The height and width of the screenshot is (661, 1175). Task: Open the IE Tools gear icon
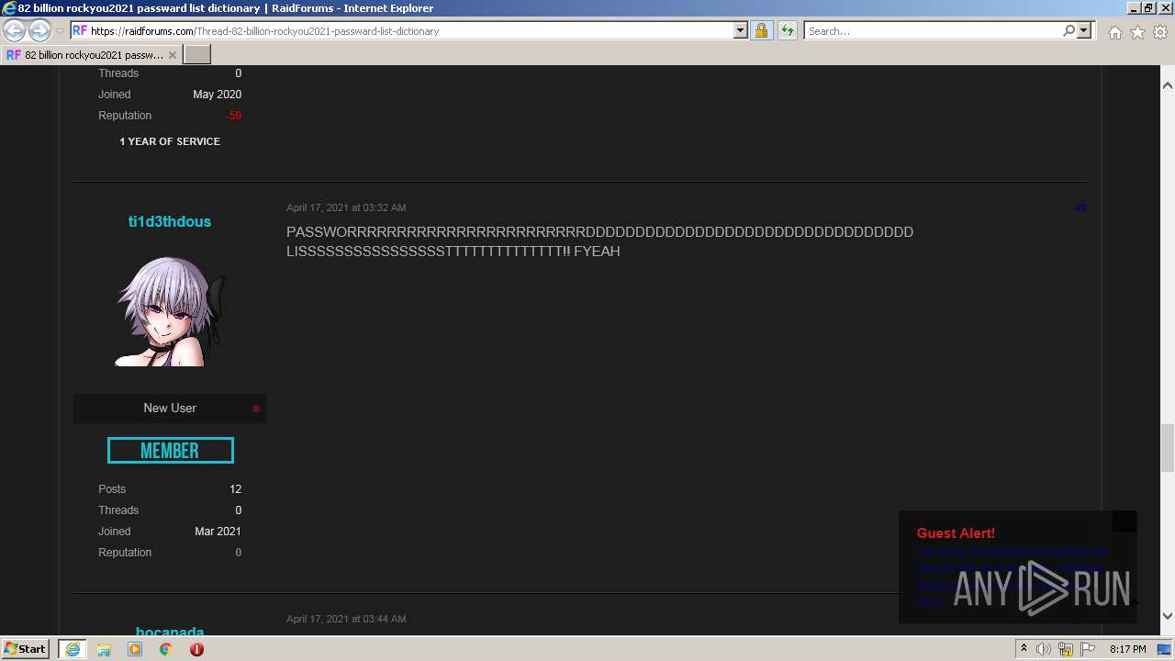click(1160, 32)
